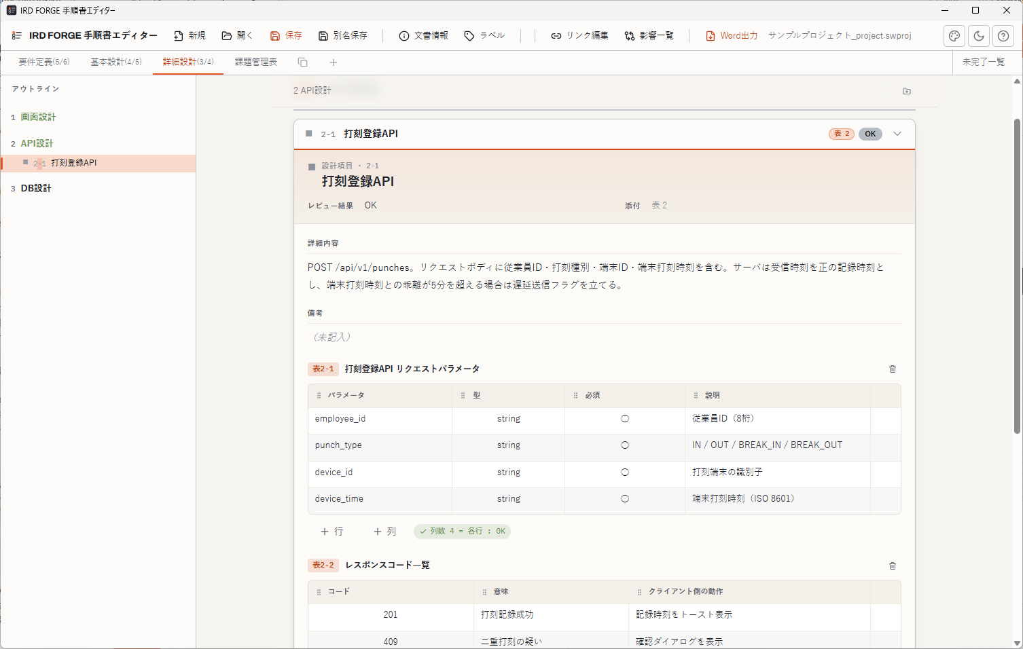Select the 詳細設計(3/4) tab
Viewport: 1023px width, 649px height.
(188, 62)
